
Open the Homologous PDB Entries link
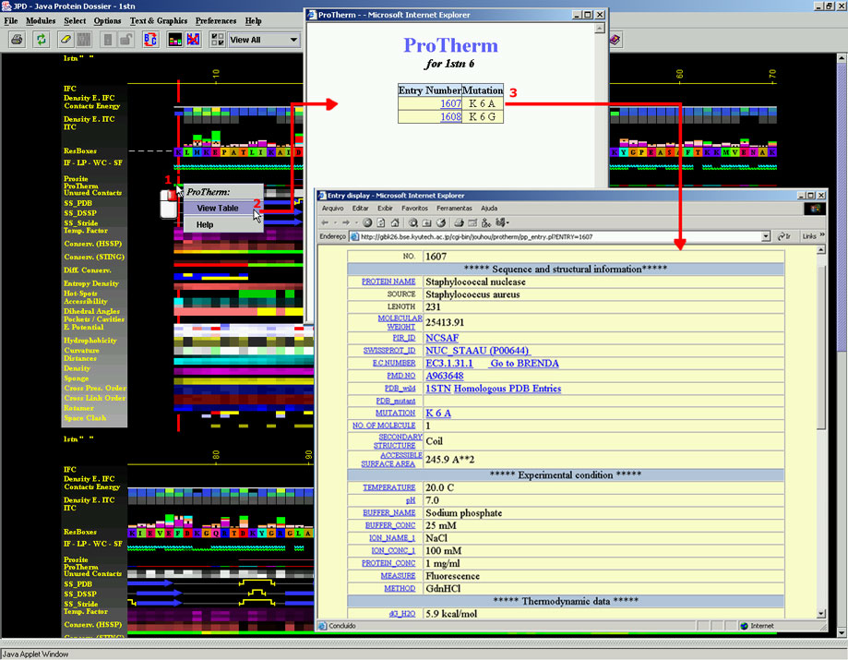tap(508, 389)
